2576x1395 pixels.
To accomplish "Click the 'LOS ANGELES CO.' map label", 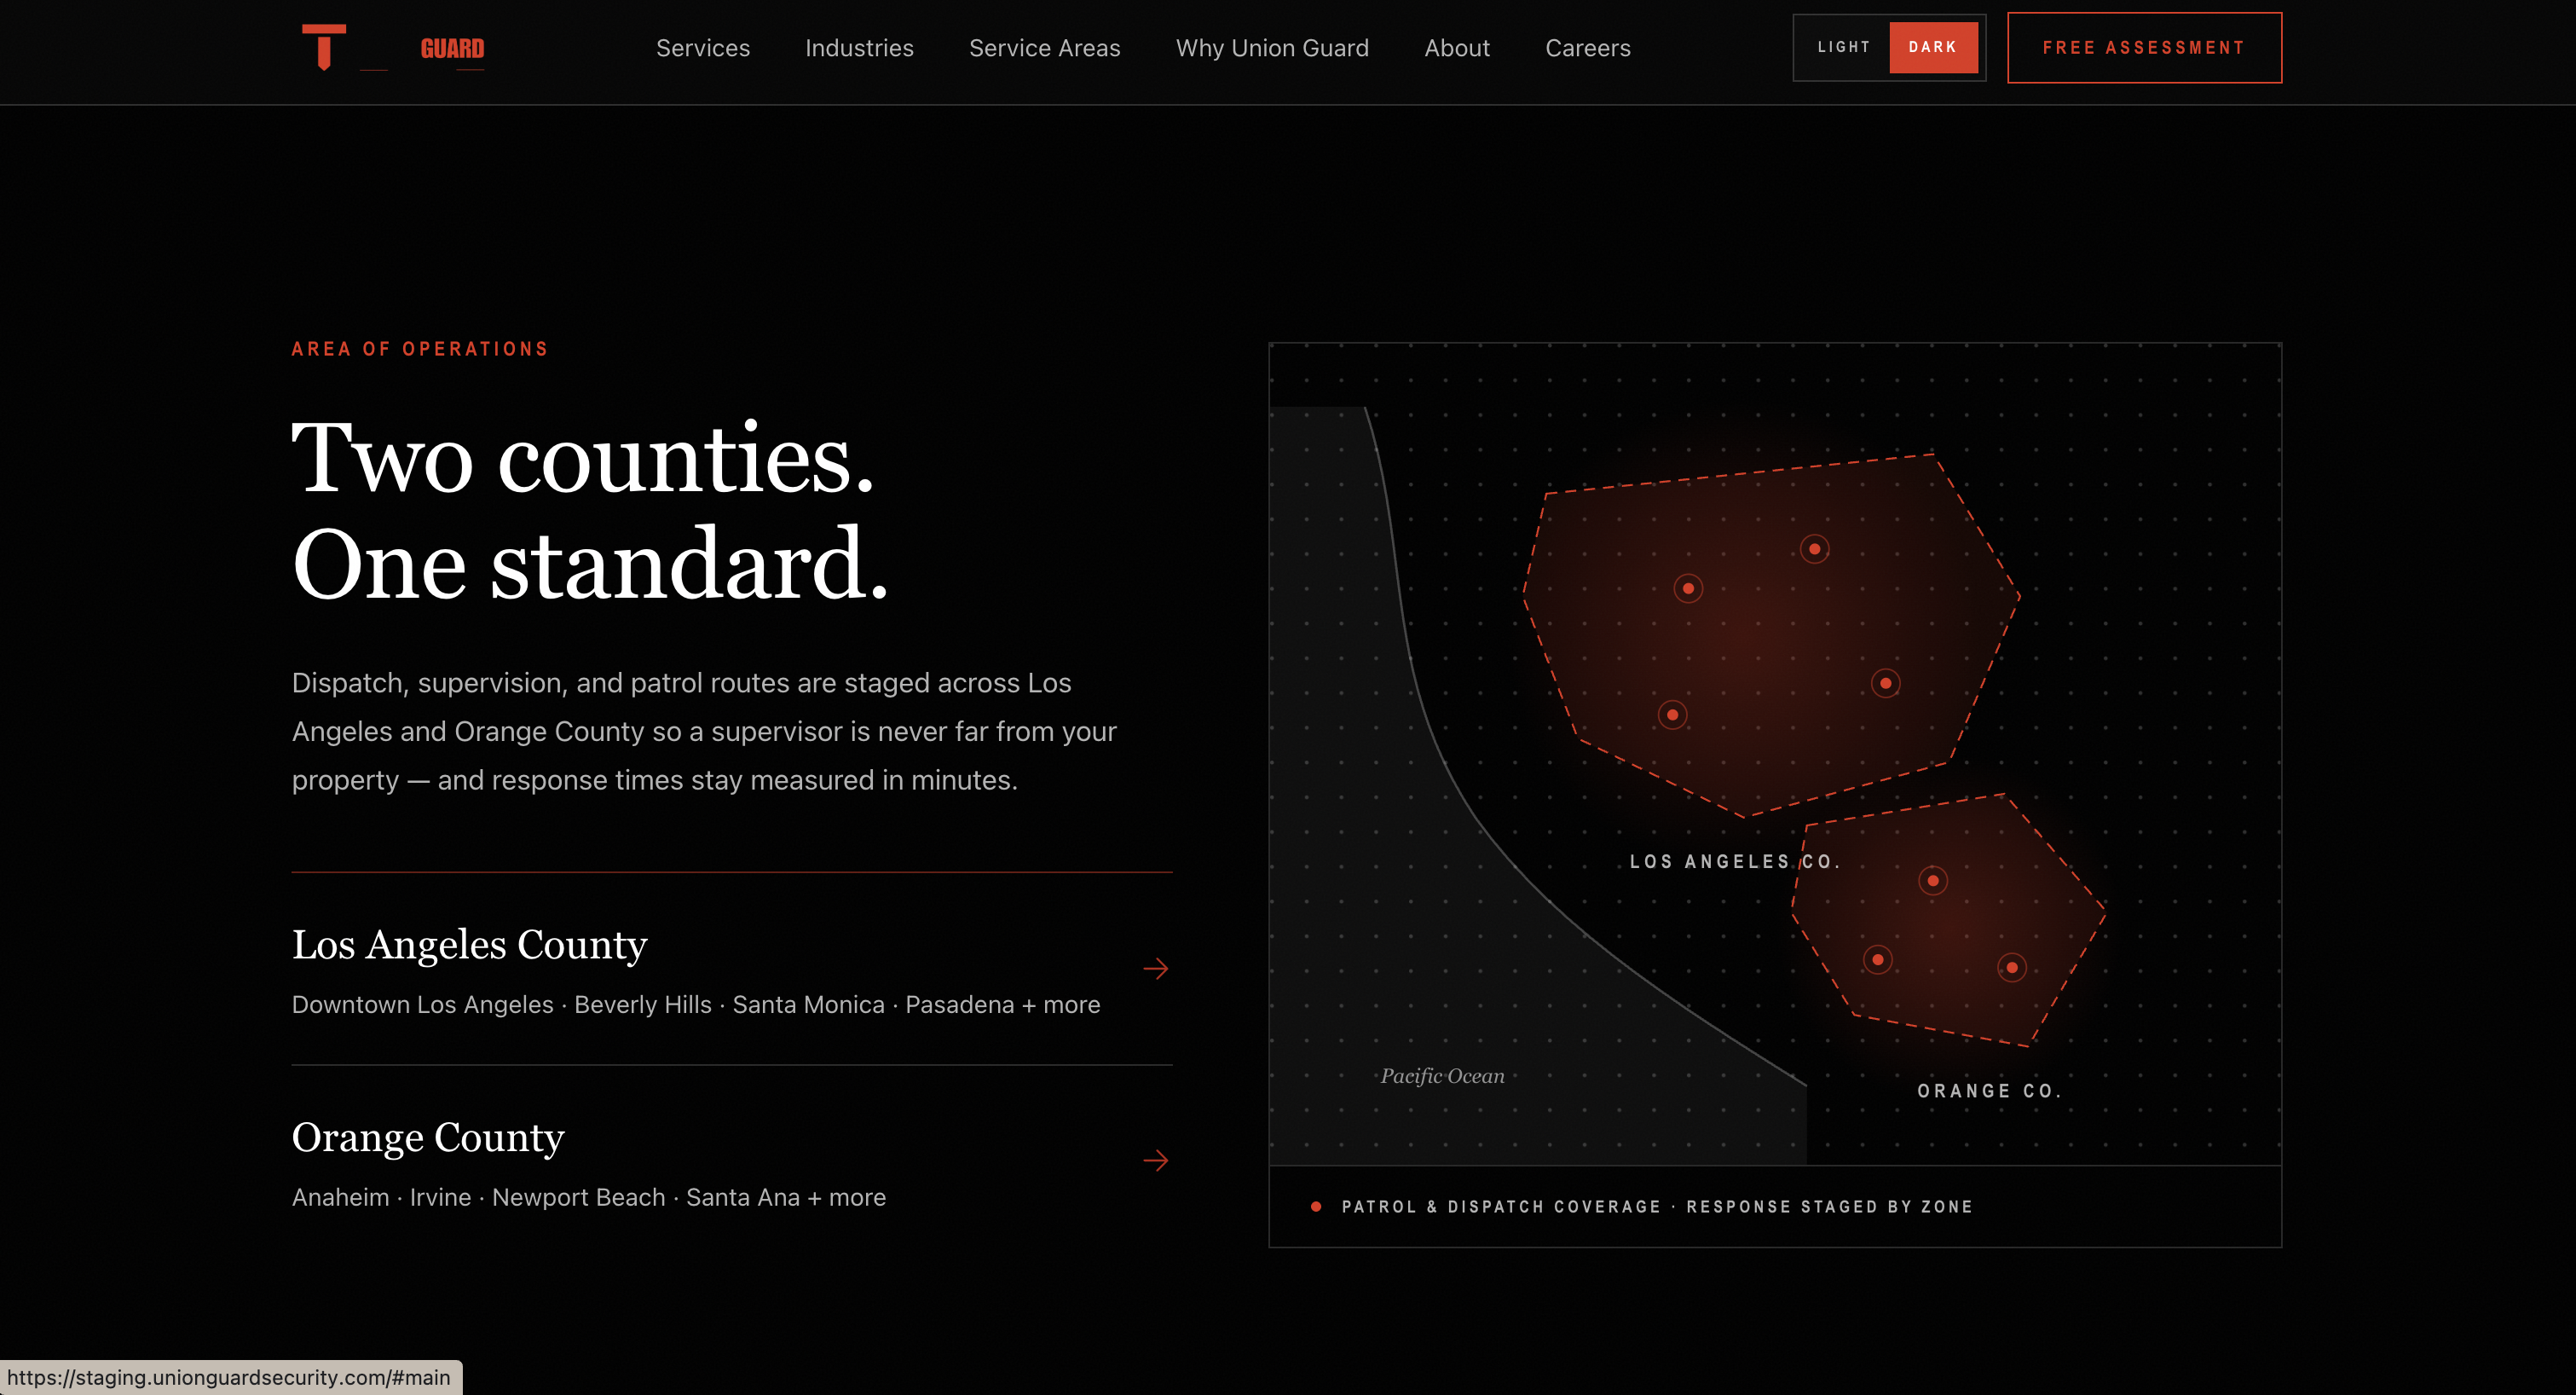I will (1735, 862).
